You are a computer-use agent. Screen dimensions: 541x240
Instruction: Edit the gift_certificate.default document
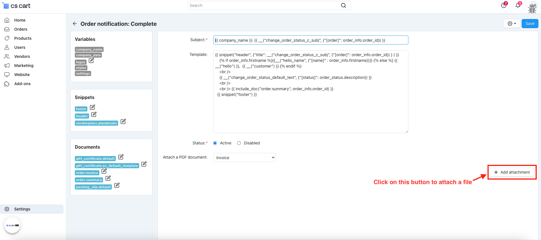[x=121, y=157]
